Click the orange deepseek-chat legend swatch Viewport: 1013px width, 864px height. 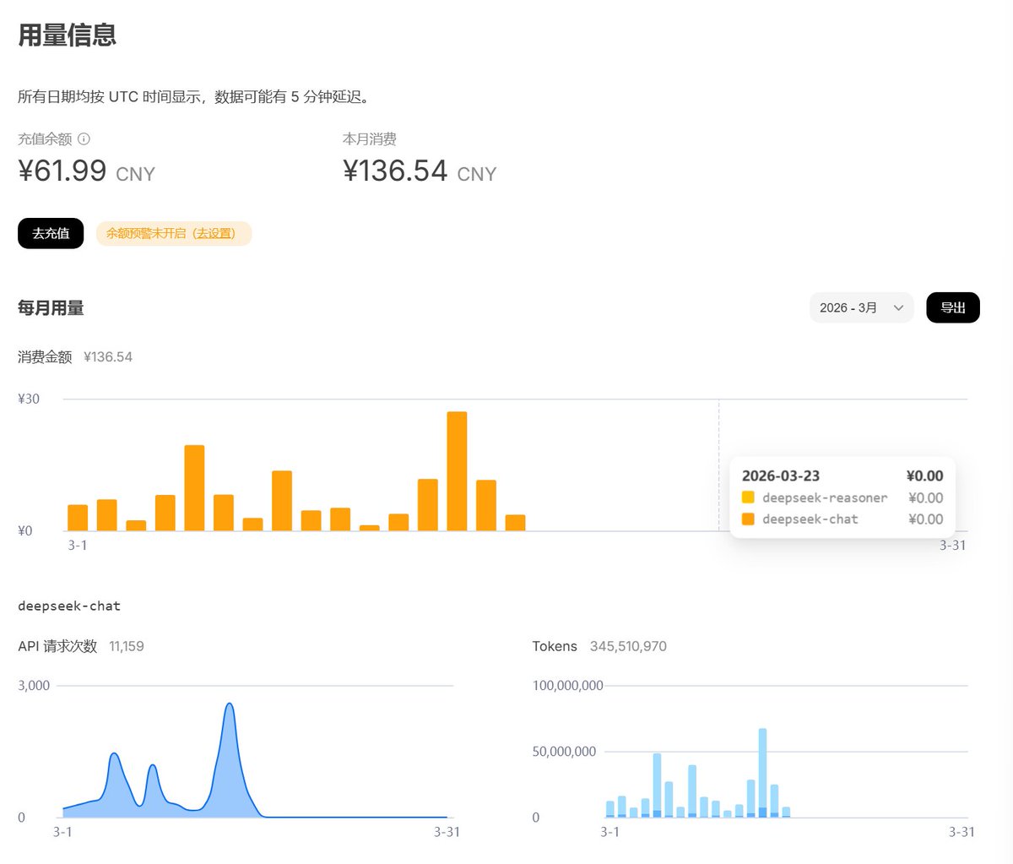[x=748, y=519]
